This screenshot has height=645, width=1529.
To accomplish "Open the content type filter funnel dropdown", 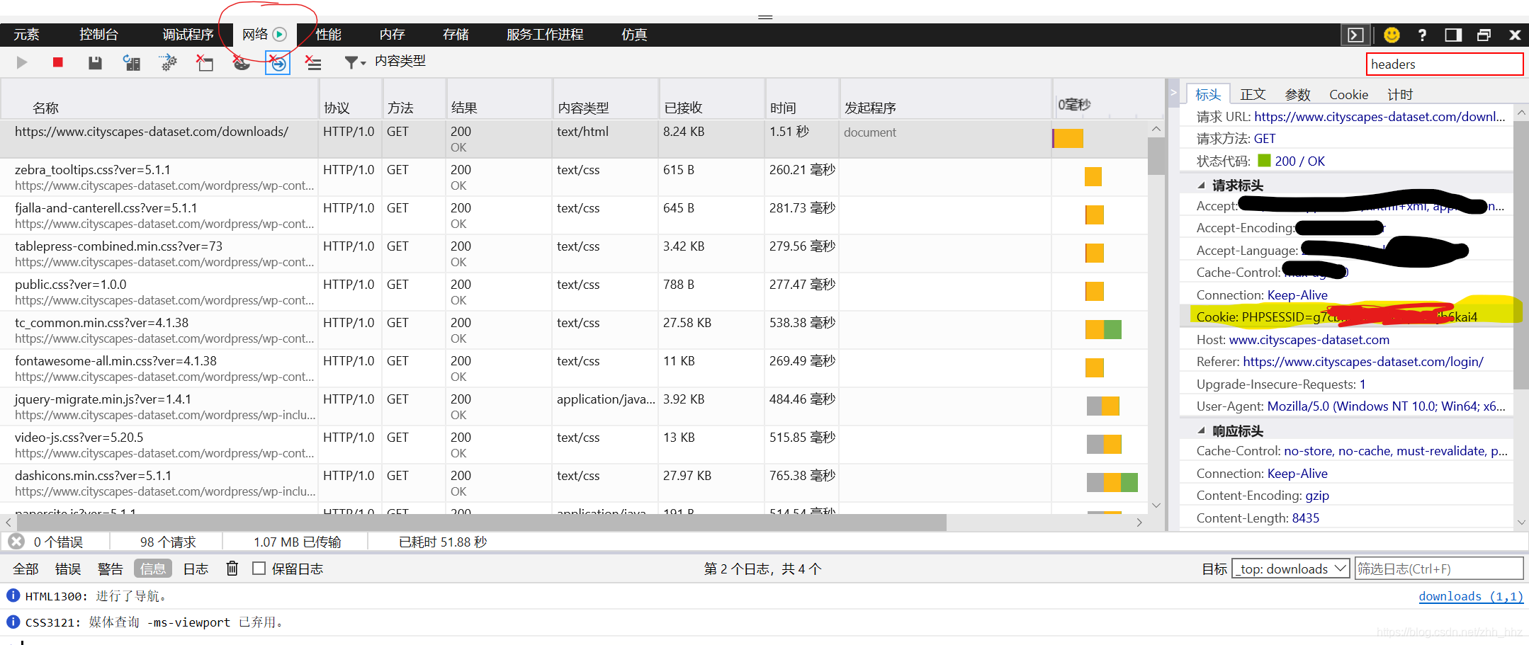I will 354,63.
